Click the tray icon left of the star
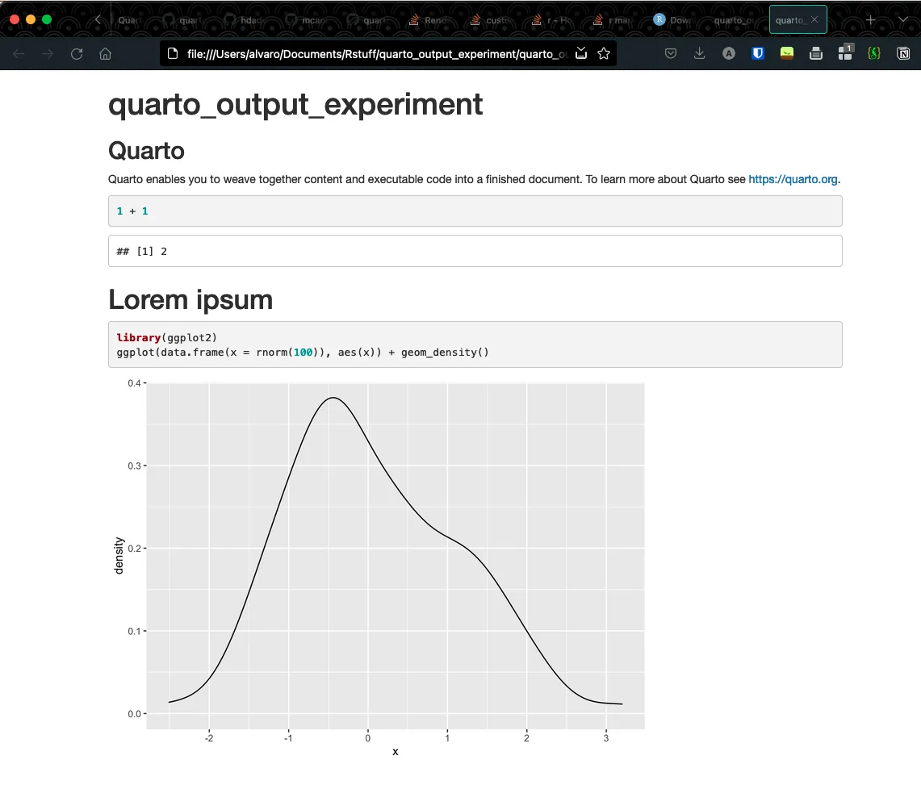The image size is (921, 785). point(581,53)
